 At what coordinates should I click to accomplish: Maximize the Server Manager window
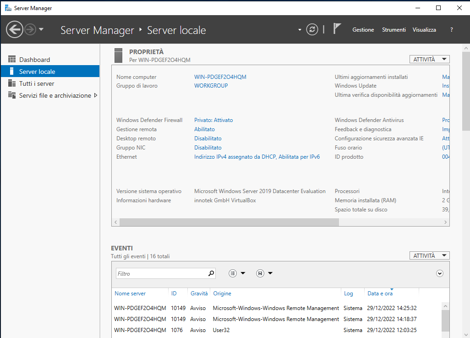click(438, 8)
